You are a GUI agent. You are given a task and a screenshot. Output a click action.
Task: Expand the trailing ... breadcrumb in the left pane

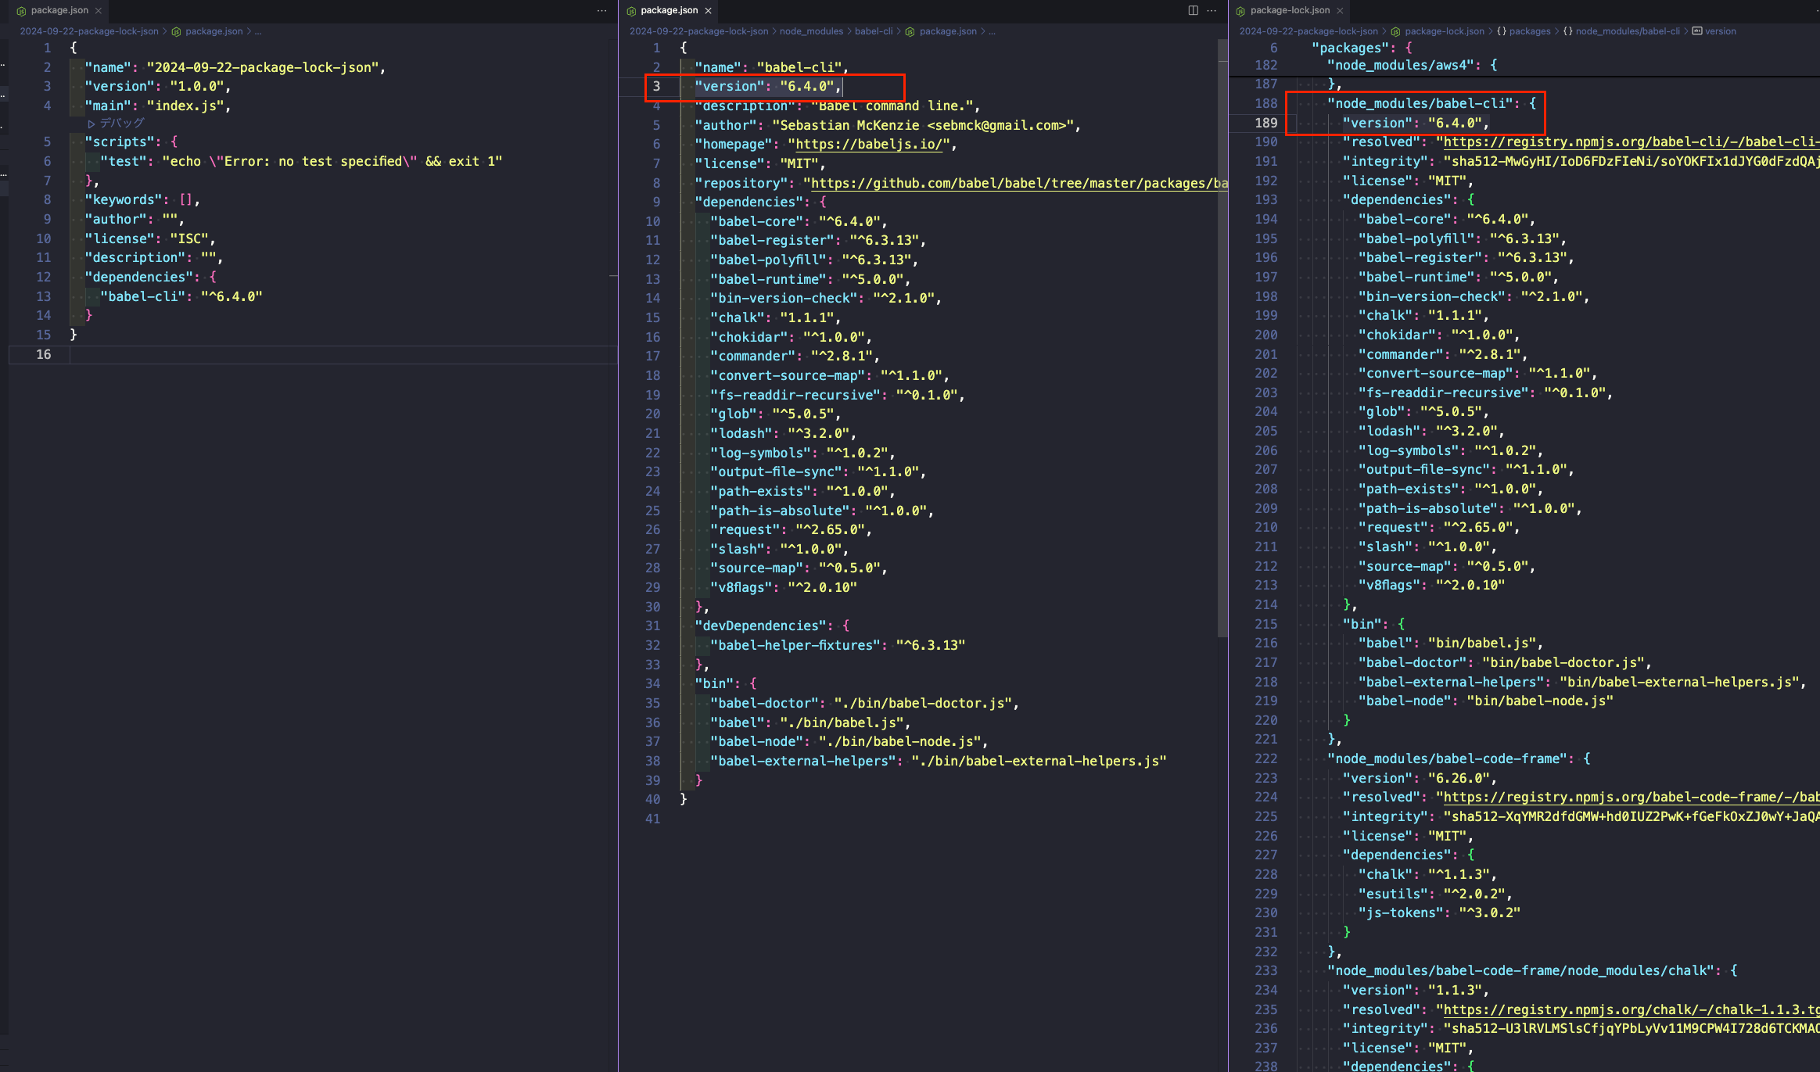click(x=258, y=31)
